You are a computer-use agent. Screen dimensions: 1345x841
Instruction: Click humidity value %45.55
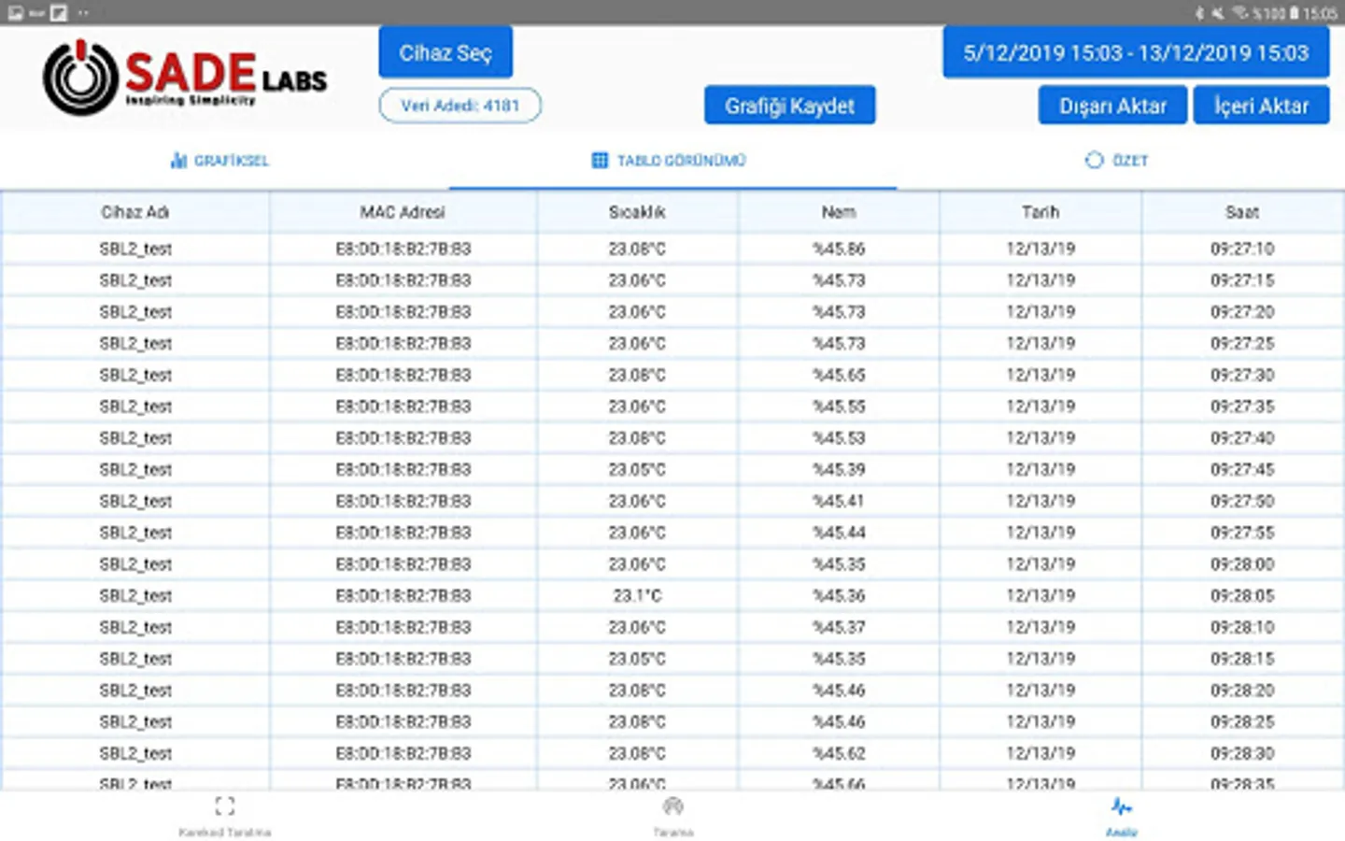[839, 406]
